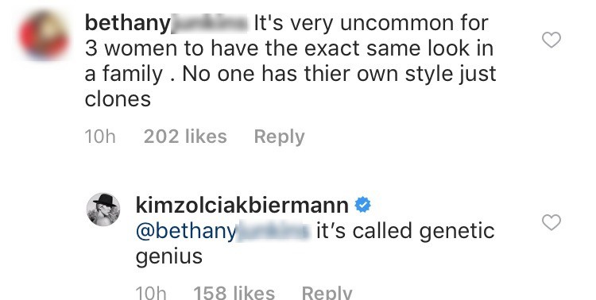
Task: Click the word 'genius' in the reply
Action: pyautogui.click(x=168, y=257)
